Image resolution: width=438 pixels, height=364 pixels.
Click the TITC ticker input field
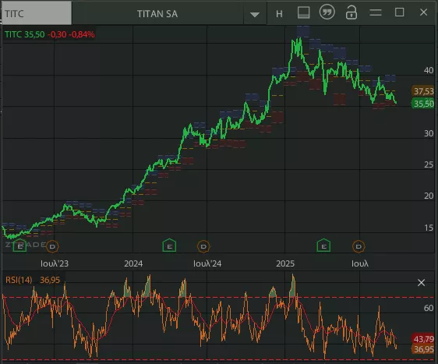[37, 13]
